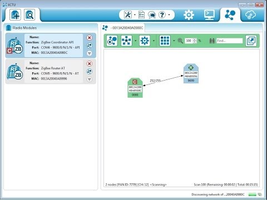Click the export network screenshot icon

(251, 41)
